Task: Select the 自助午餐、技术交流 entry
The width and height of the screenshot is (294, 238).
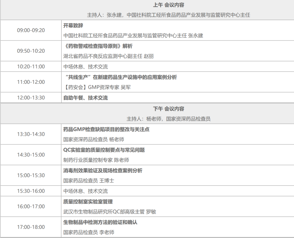Action: tap(86, 98)
